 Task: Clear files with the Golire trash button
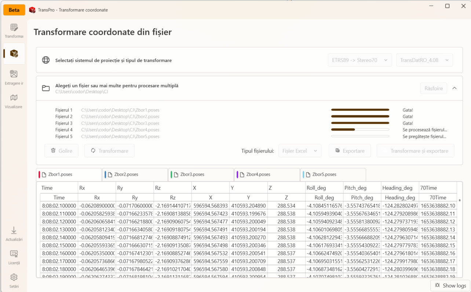tap(61, 150)
